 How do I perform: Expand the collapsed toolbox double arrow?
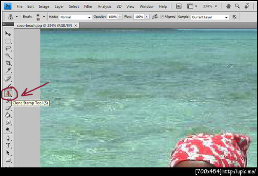(x=4, y=24)
